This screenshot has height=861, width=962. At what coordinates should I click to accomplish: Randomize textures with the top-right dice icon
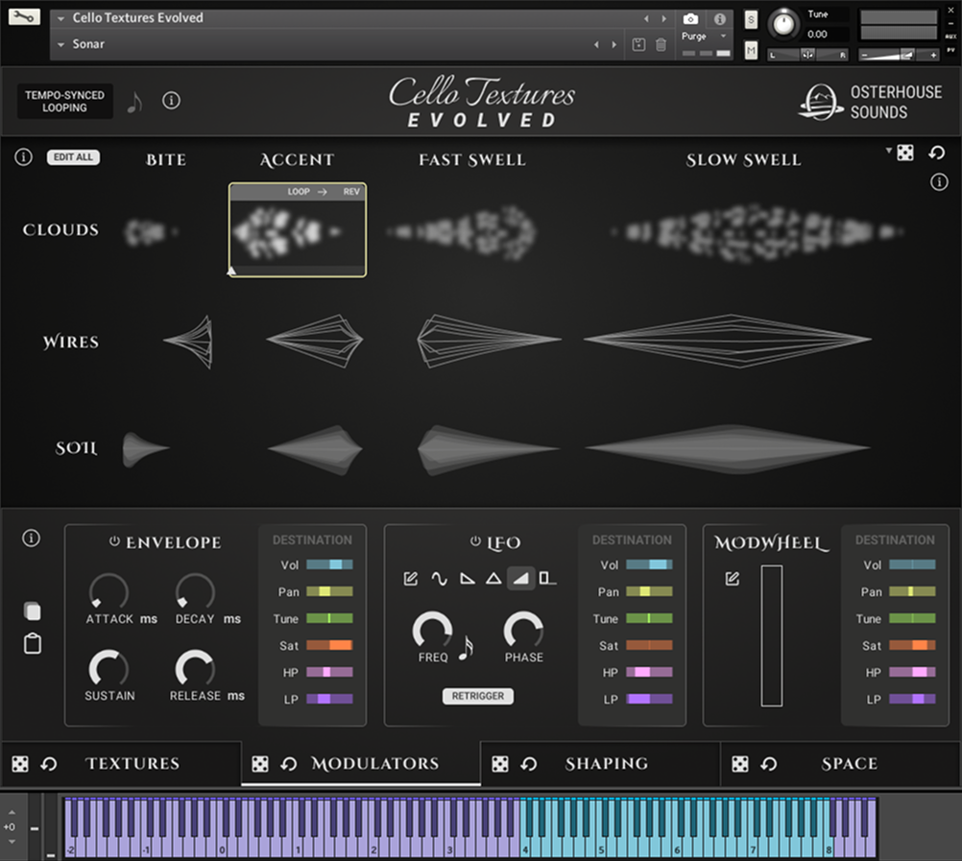pyautogui.click(x=904, y=154)
